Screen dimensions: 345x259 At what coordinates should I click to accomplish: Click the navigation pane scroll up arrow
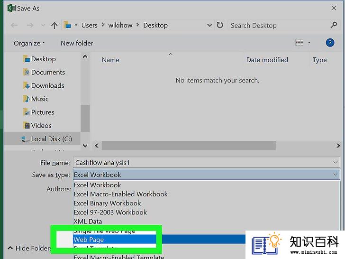pyautogui.click(x=85, y=56)
